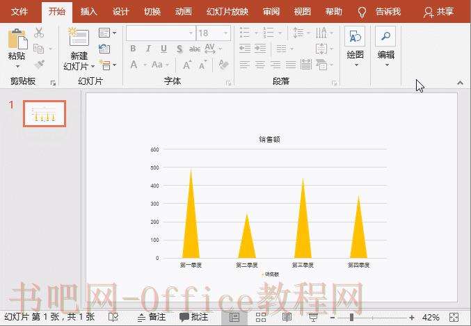471x326 pixels.
Task: Switch to Reading view
Action: (x=287, y=317)
